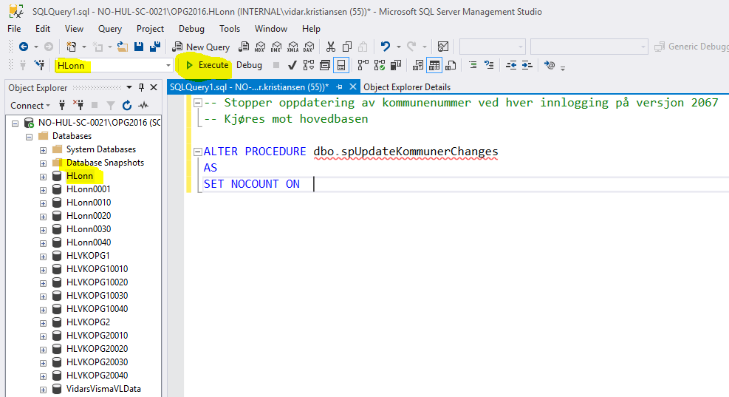Click the Debug button
This screenshot has height=397, width=729.
click(x=249, y=65)
